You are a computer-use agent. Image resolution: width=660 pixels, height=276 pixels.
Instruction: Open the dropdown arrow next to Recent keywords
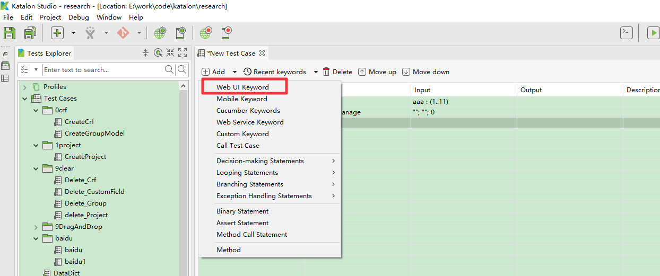tap(316, 72)
